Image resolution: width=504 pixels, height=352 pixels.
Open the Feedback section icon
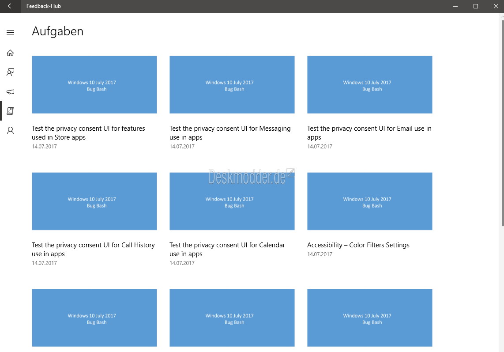click(x=10, y=72)
